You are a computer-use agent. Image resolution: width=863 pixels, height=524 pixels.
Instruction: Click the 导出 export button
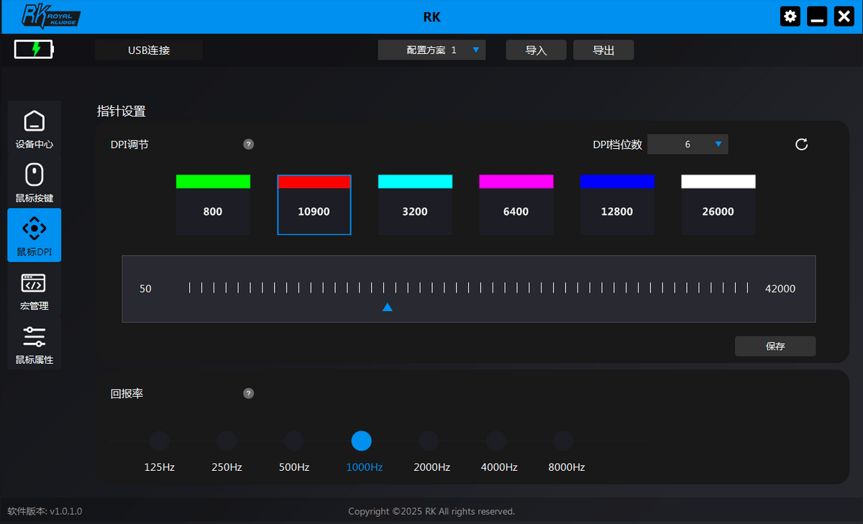pyautogui.click(x=603, y=50)
